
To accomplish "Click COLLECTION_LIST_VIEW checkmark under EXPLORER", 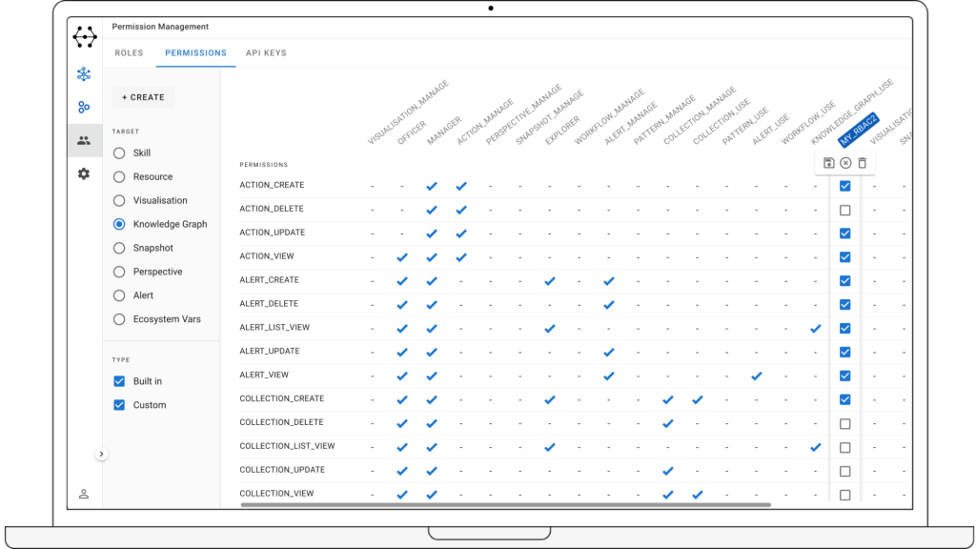I will coord(550,448).
